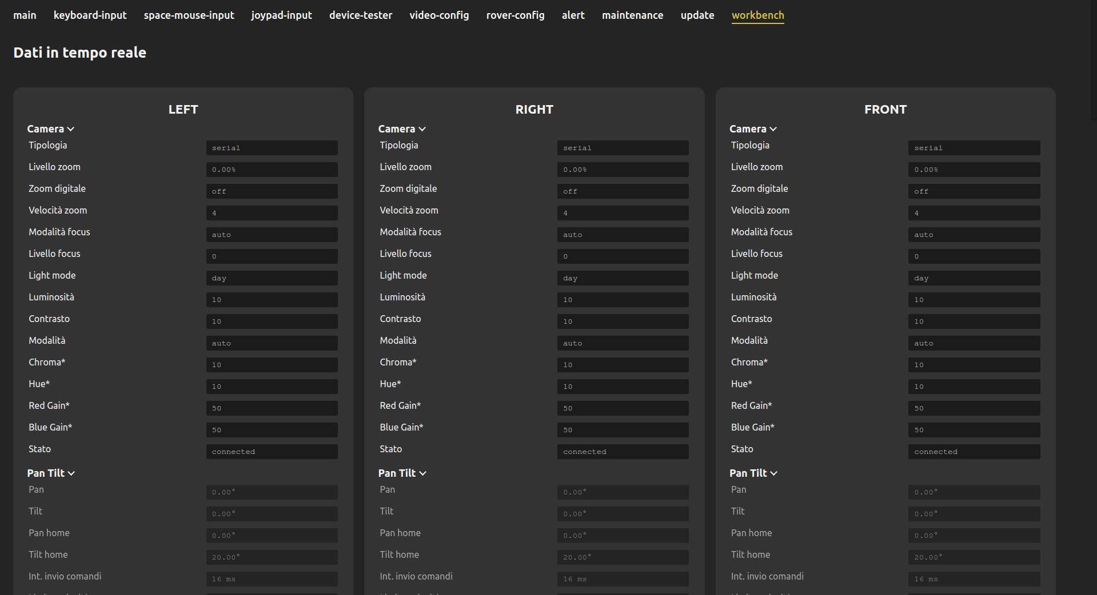
Task: Collapse the LEFT Pan Tilt section
Action: pos(71,473)
